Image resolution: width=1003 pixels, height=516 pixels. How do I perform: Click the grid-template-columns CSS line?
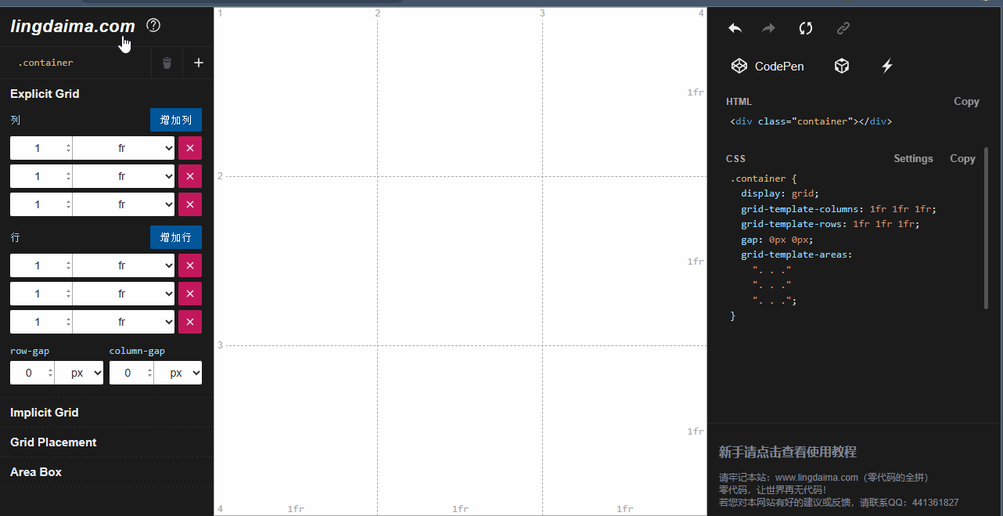click(x=839, y=209)
